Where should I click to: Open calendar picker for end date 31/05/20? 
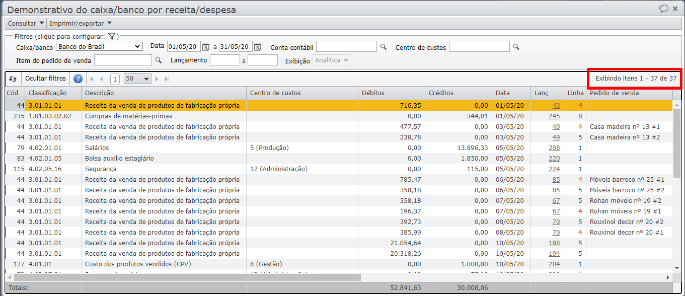pos(258,47)
